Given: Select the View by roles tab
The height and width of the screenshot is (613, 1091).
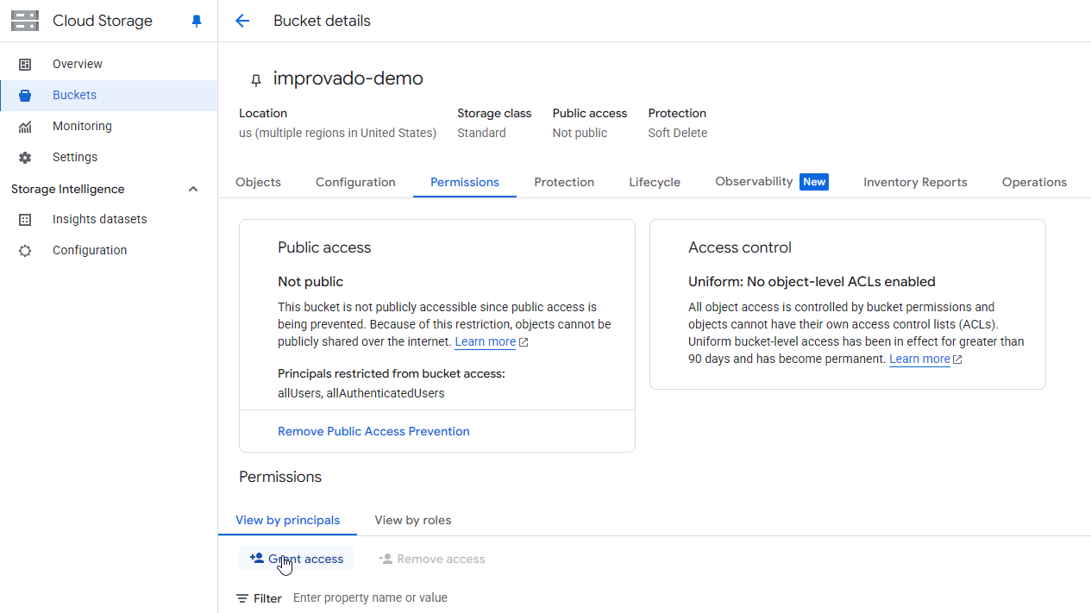Looking at the screenshot, I should [413, 520].
